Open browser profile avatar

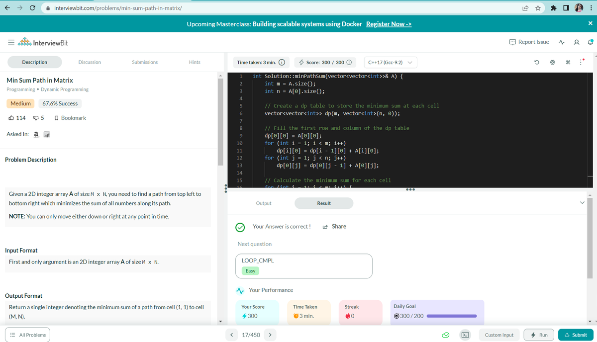[x=579, y=8]
